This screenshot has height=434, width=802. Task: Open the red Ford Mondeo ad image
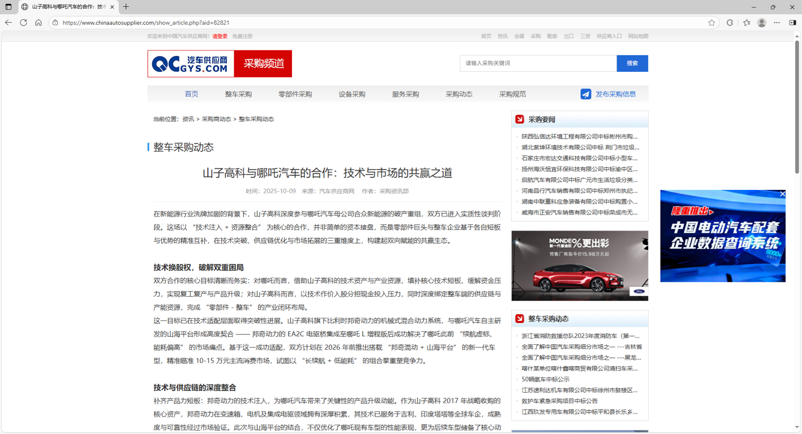(x=579, y=266)
